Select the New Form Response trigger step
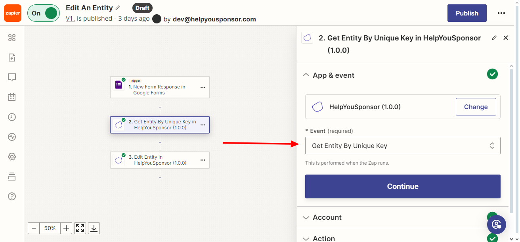This screenshot has height=242, width=520. [x=160, y=87]
